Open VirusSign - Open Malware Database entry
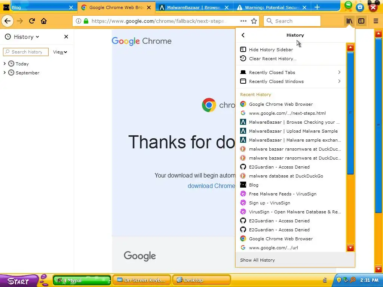The height and width of the screenshot is (287, 383). click(x=291, y=212)
